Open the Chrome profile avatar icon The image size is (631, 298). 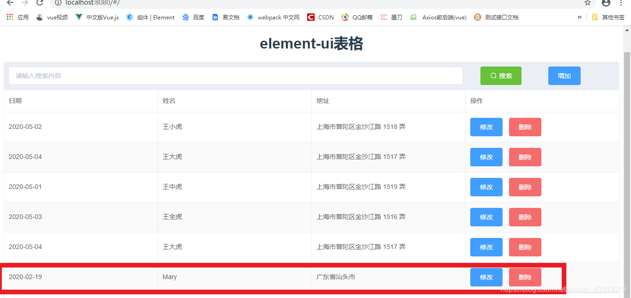[x=606, y=3]
